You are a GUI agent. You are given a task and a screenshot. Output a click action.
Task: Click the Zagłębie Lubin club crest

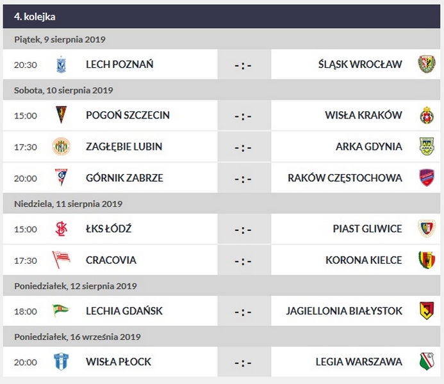[61, 147]
